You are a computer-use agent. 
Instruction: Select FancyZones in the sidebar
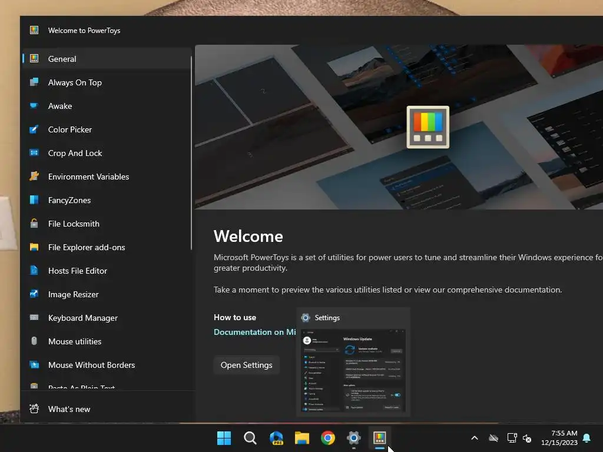tap(107, 200)
